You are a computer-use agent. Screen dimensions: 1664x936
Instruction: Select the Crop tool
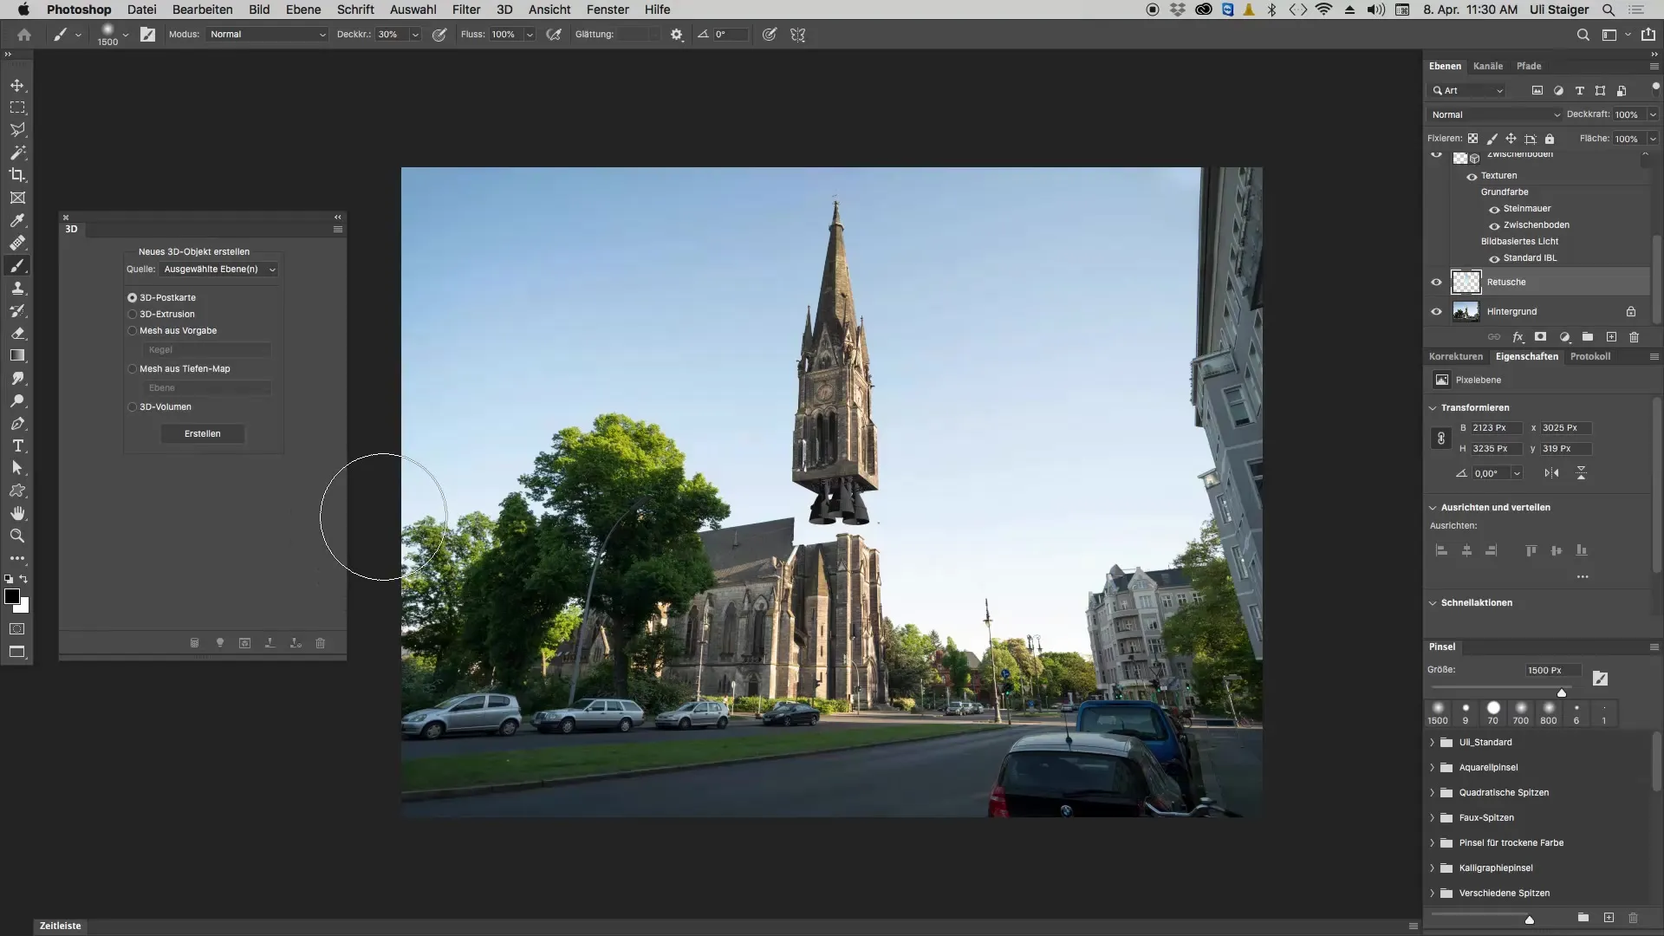pyautogui.click(x=17, y=175)
